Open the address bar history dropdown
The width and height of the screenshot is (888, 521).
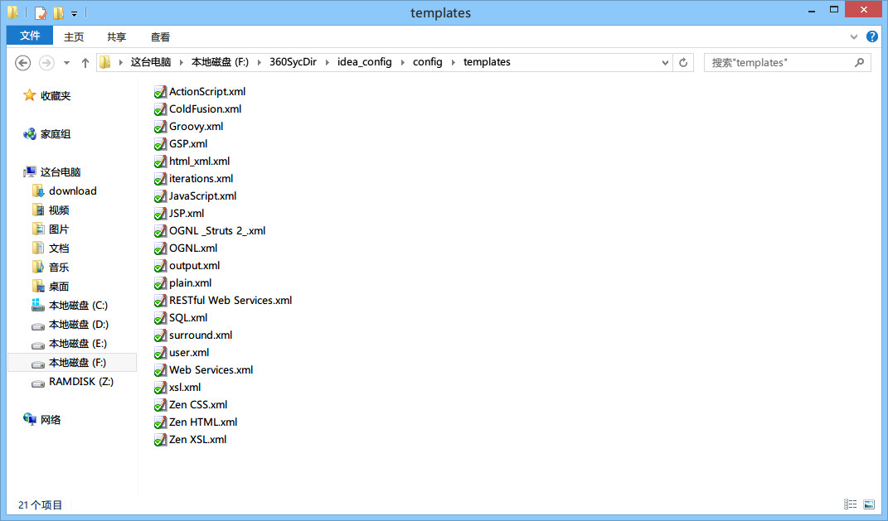pos(665,62)
